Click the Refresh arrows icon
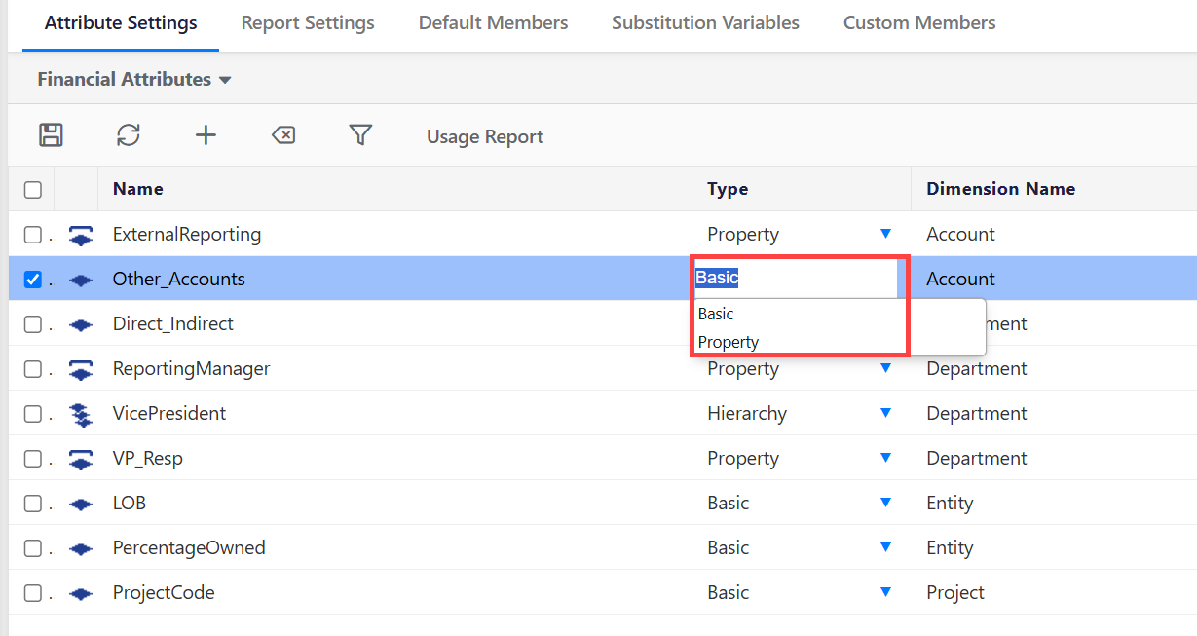The height and width of the screenshot is (636, 1197). (129, 135)
